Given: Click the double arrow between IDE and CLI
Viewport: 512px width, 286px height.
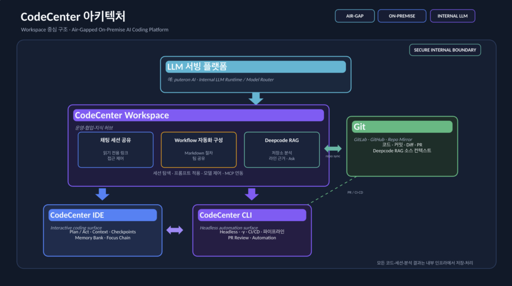Looking at the screenshot, I should click(x=174, y=230).
